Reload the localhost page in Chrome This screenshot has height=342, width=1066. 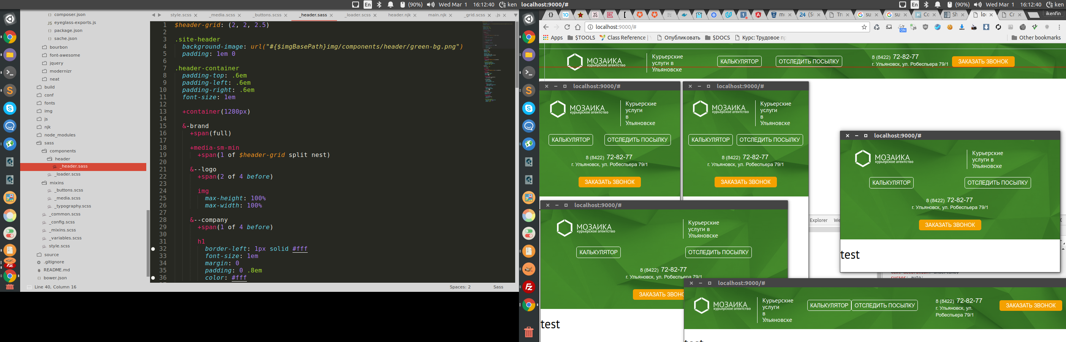tap(567, 27)
